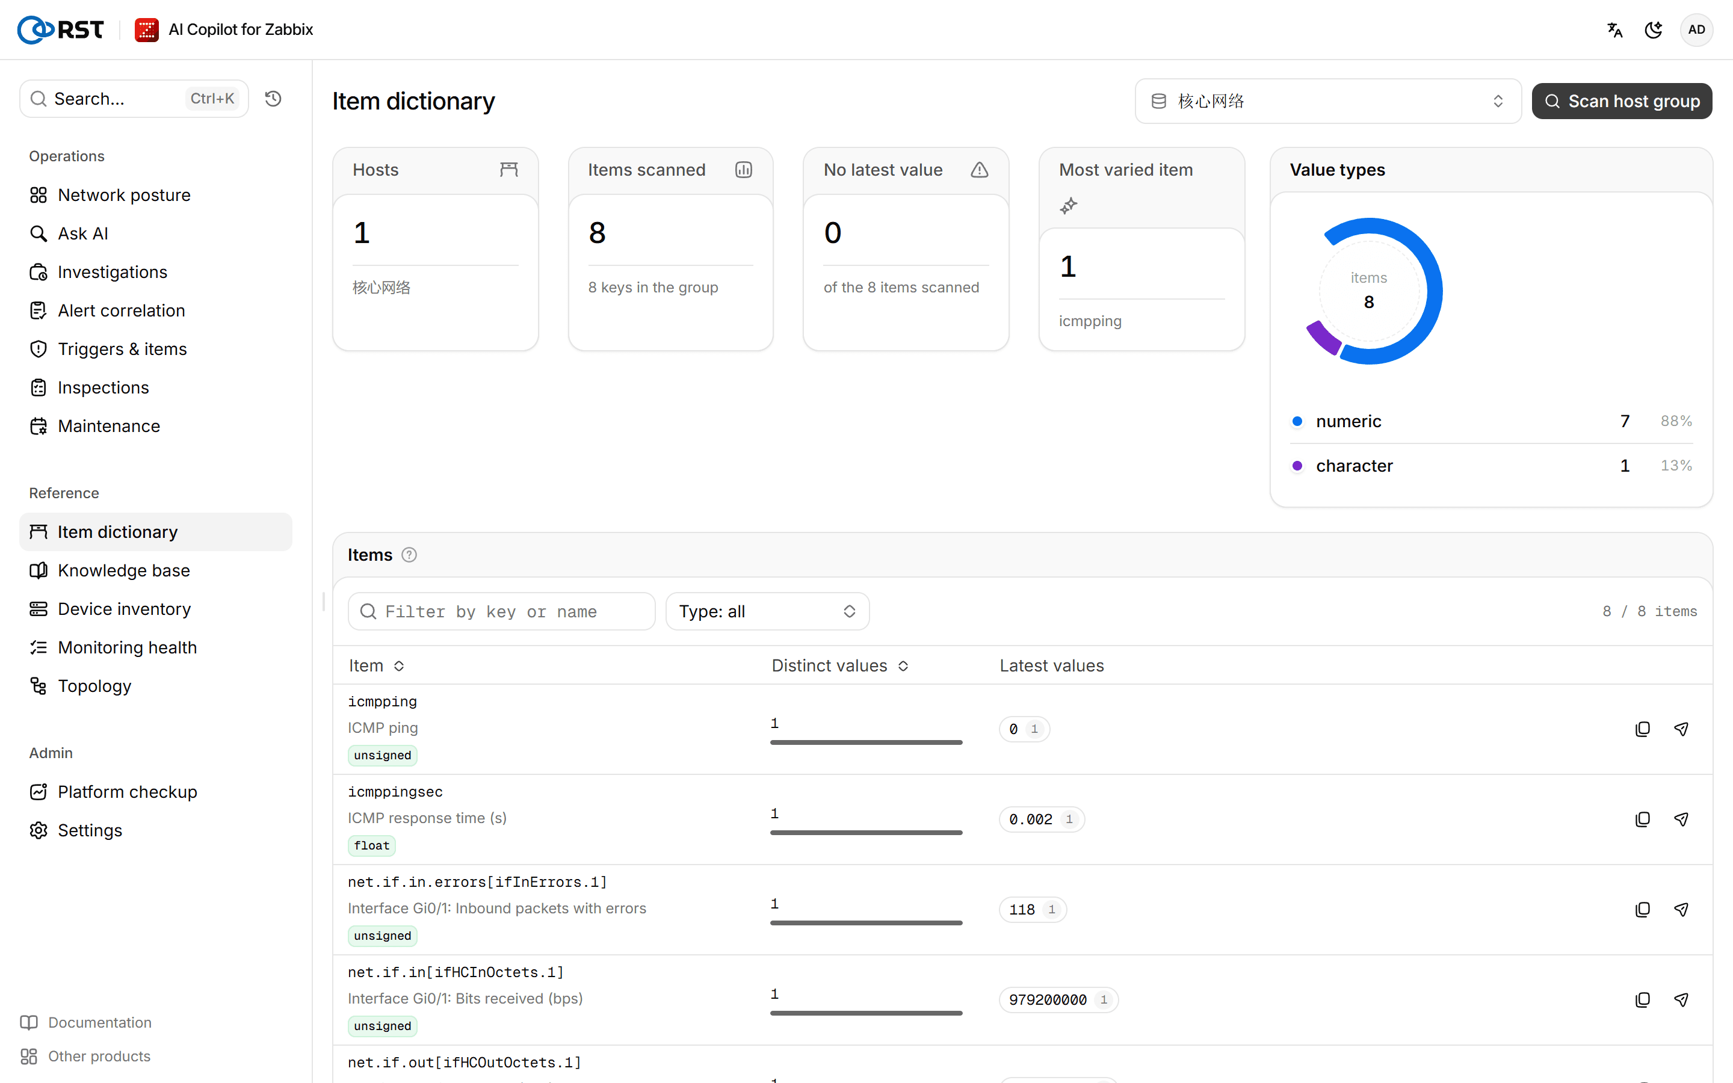1733x1083 pixels.
Task: Open Topology view
Action: [155, 686]
